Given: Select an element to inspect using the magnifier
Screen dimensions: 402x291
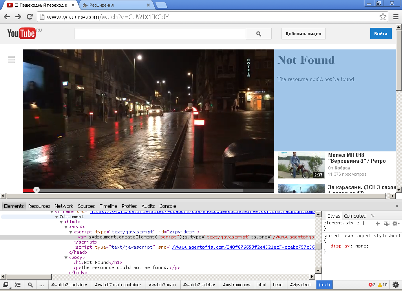Looking at the screenshot, I should (30, 285).
